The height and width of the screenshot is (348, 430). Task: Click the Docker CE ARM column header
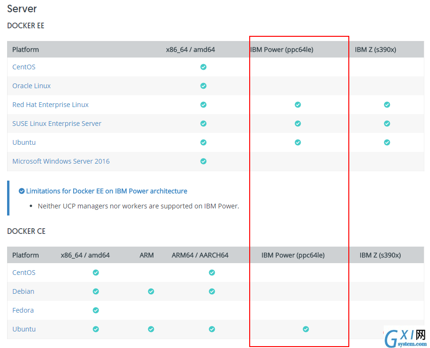coord(146,255)
